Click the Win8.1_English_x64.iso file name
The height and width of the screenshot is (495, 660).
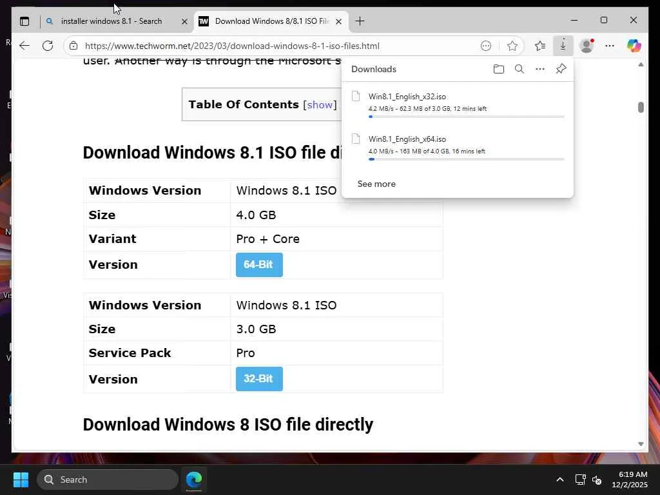407,139
